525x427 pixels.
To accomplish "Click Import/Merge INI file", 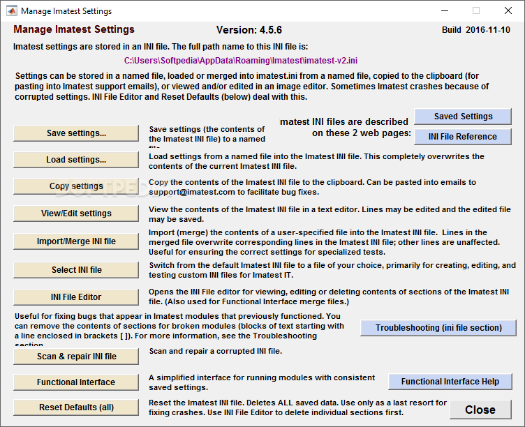I will click(x=76, y=241).
